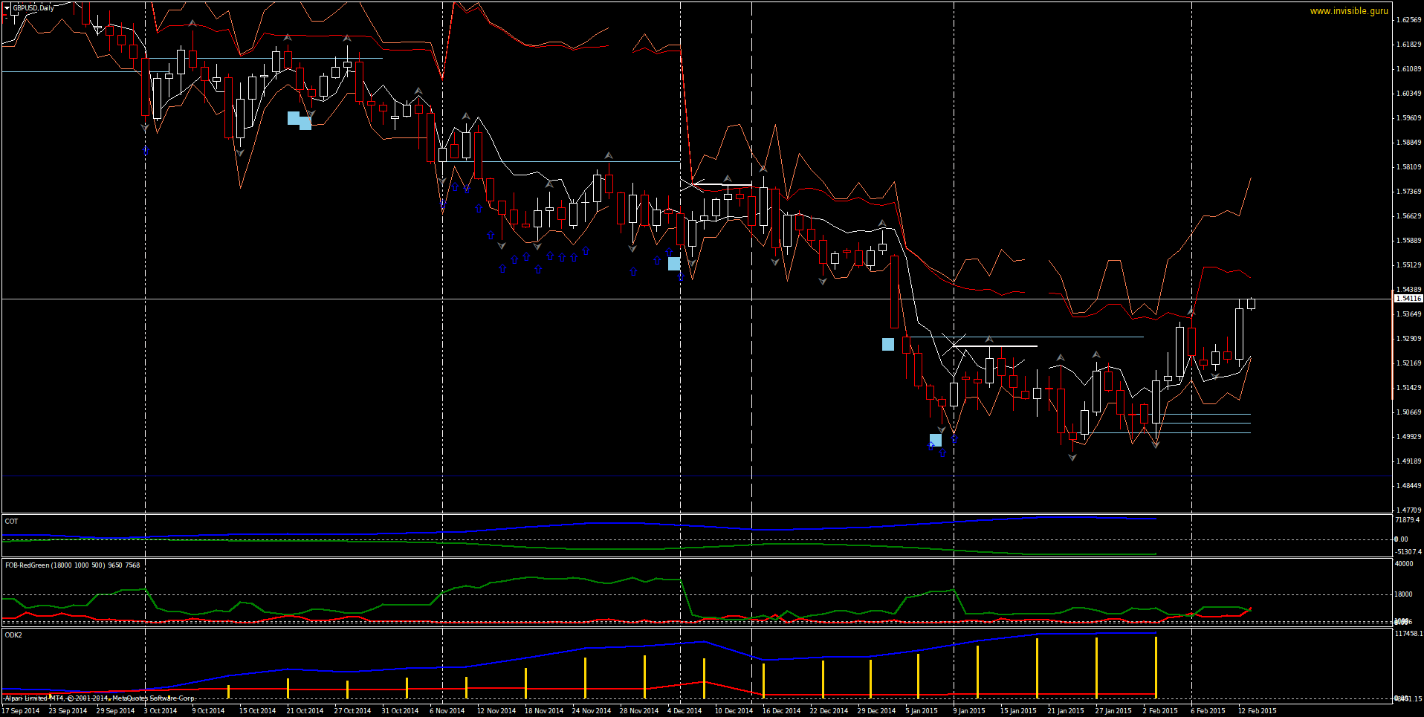
Task: Select the light-blue square marker near 1.49929 level
Action: pos(936,441)
